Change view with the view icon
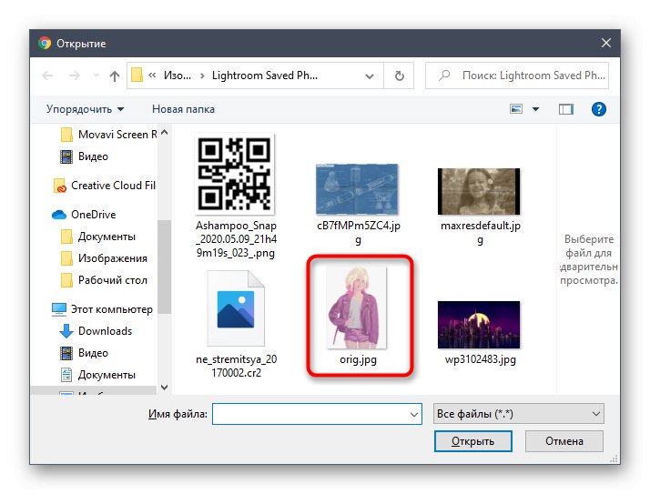650x494 pixels. pyautogui.click(x=515, y=109)
